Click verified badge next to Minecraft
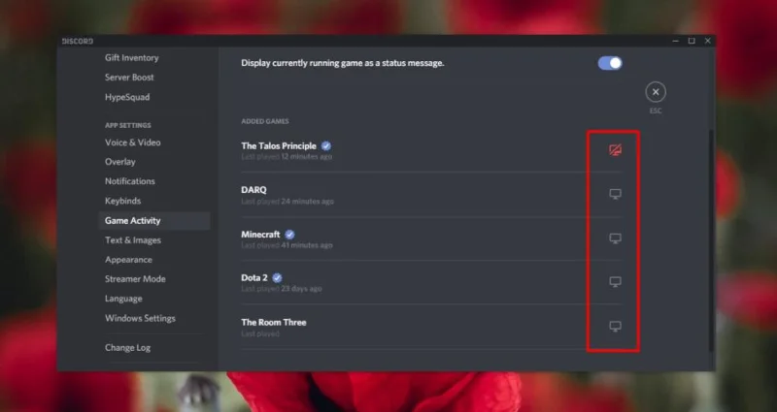This screenshot has height=412, width=777. [289, 235]
